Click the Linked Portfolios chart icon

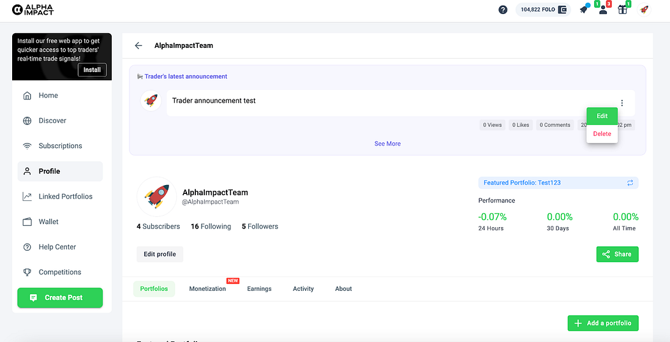tap(27, 197)
